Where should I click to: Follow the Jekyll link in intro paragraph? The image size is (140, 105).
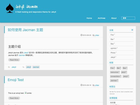click(26, 53)
